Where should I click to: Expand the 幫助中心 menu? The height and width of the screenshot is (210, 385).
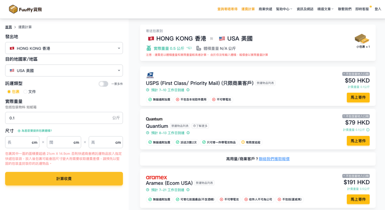tap(284, 9)
